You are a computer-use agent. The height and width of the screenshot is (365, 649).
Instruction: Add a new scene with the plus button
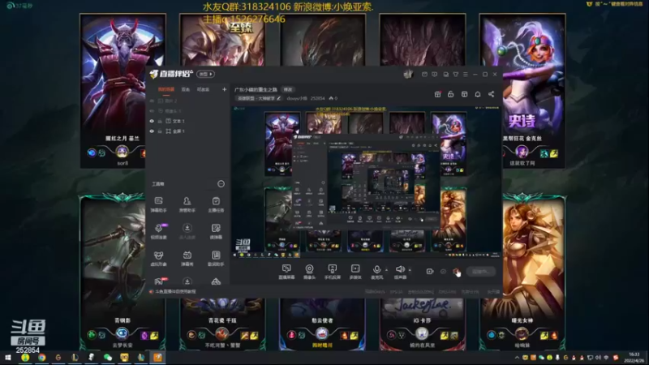(x=224, y=89)
